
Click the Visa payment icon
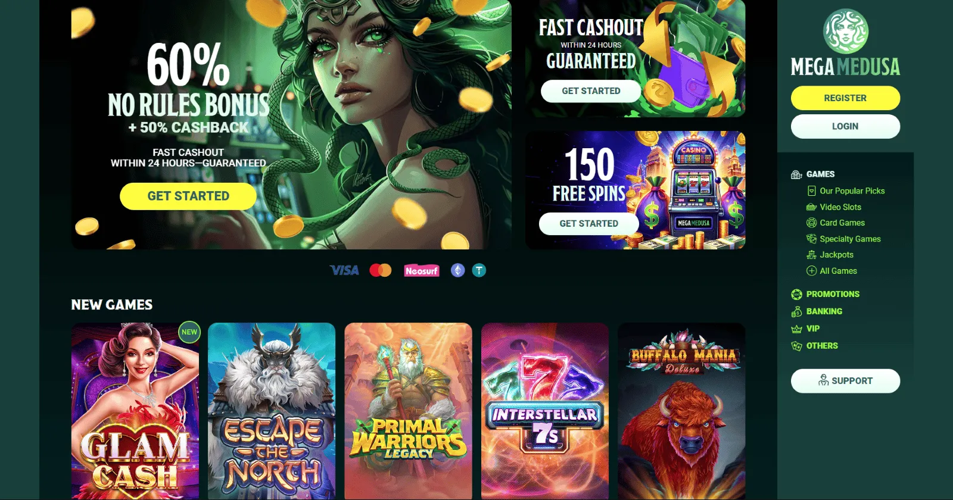[344, 270]
